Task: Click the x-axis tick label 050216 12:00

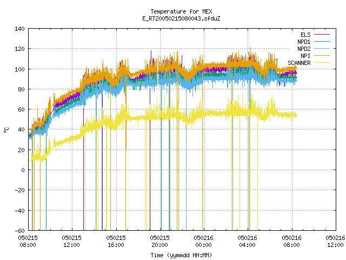Action: pyautogui.click(x=335, y=242)
